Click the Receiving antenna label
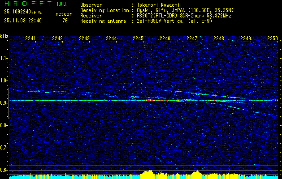 click(103, 21)
